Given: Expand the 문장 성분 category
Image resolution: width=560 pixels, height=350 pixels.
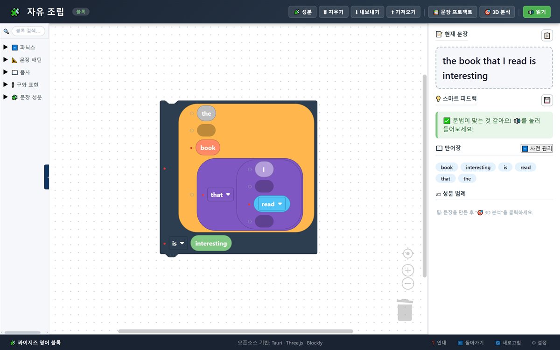Looking at the screenshot, I should point(23,97).
